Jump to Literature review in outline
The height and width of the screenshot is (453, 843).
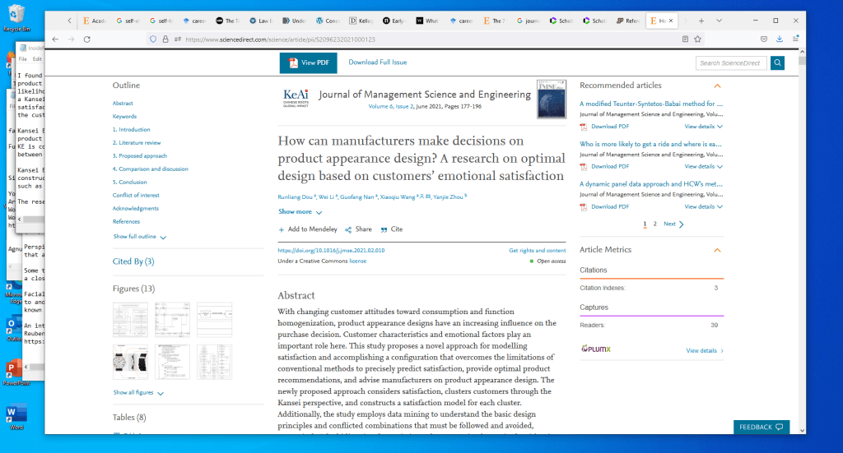(137, 143)
